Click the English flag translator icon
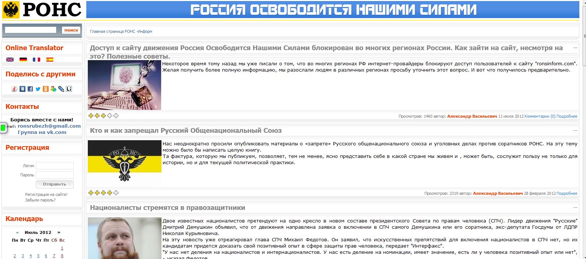The width and height of the screenshot is (586, 259). point(10,59)
